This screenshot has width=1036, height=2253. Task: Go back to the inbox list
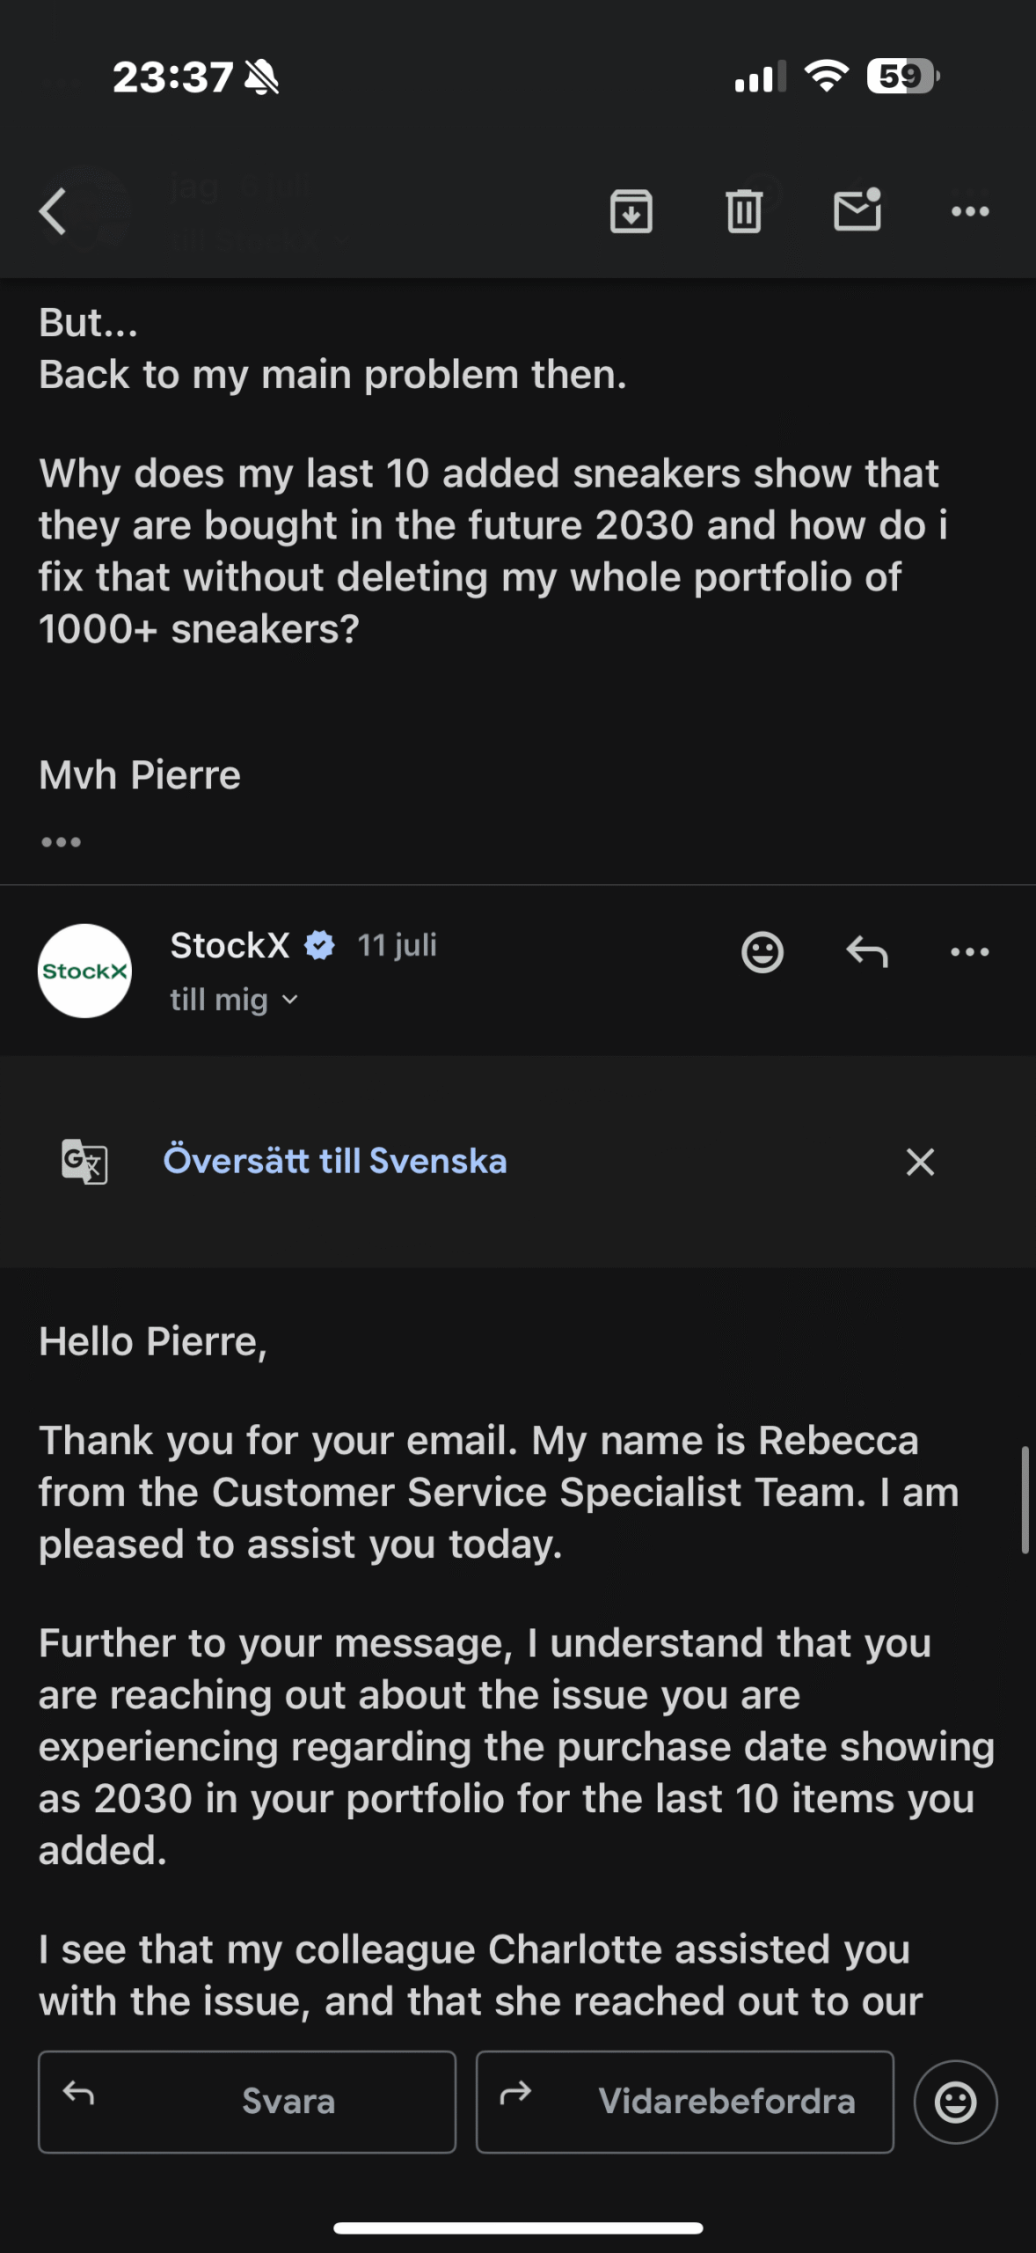pyautogui.click(x=53, y=211)
